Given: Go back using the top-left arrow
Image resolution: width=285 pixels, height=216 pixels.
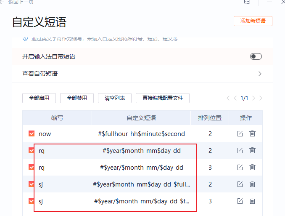Looking at the screenshot, I should point(2,2).
